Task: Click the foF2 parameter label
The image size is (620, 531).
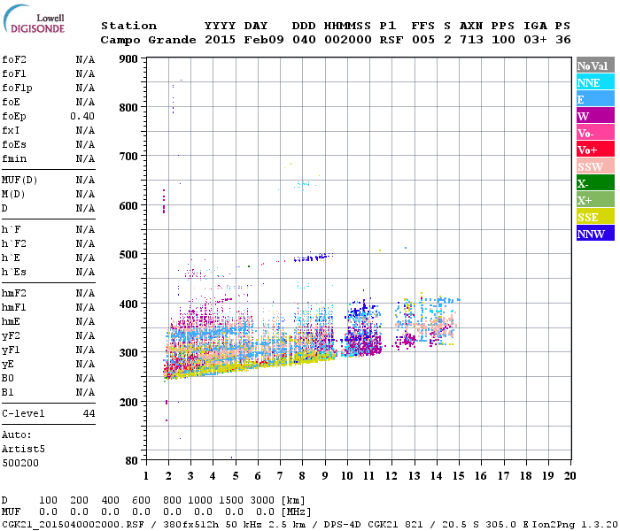Action: pyautogui.click(x=14, y=59)
